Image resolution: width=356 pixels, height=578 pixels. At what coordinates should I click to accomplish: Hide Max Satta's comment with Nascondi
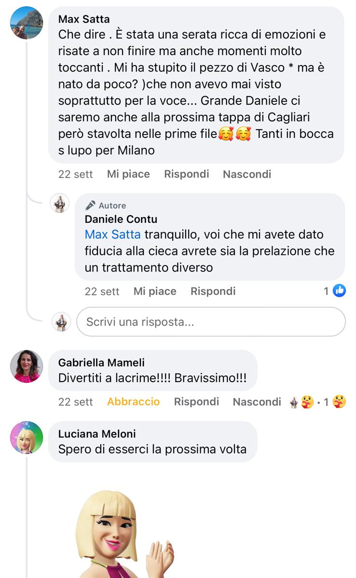tap(247, 174)
